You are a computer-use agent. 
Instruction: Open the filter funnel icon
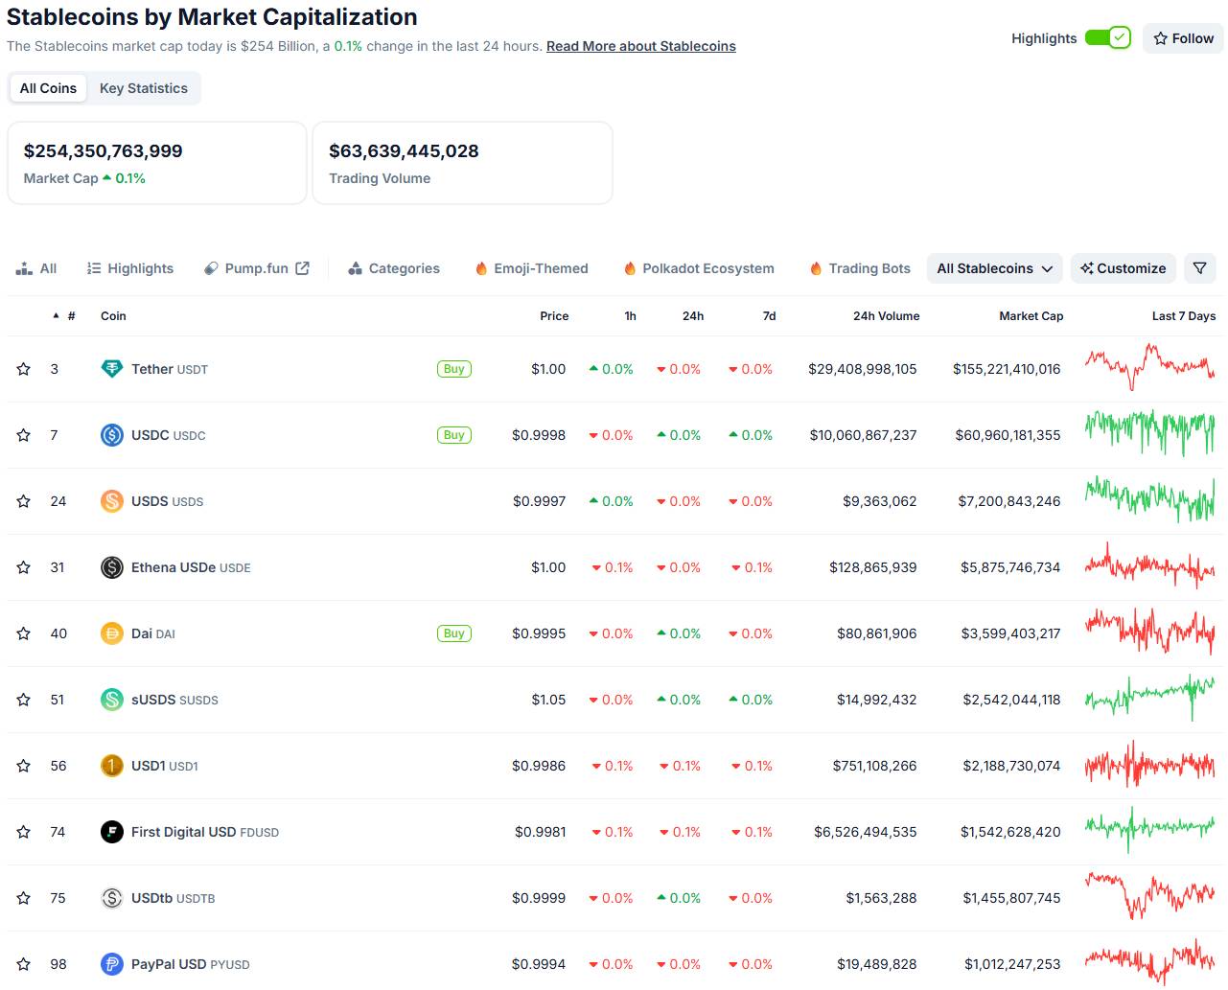[1200, 268]
